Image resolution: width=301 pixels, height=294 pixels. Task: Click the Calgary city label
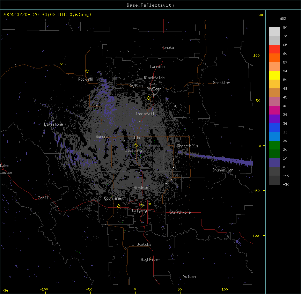139,211
